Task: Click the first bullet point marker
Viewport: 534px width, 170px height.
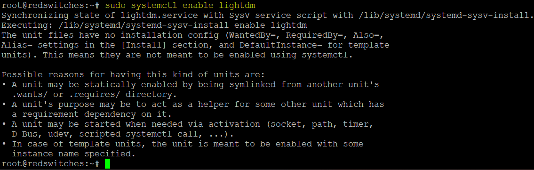Action: click(4, 85)
